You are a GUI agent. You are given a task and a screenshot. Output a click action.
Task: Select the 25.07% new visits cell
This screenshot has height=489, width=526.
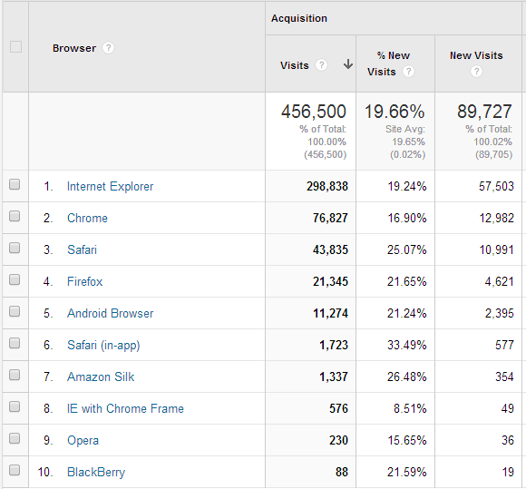[407, 249]
